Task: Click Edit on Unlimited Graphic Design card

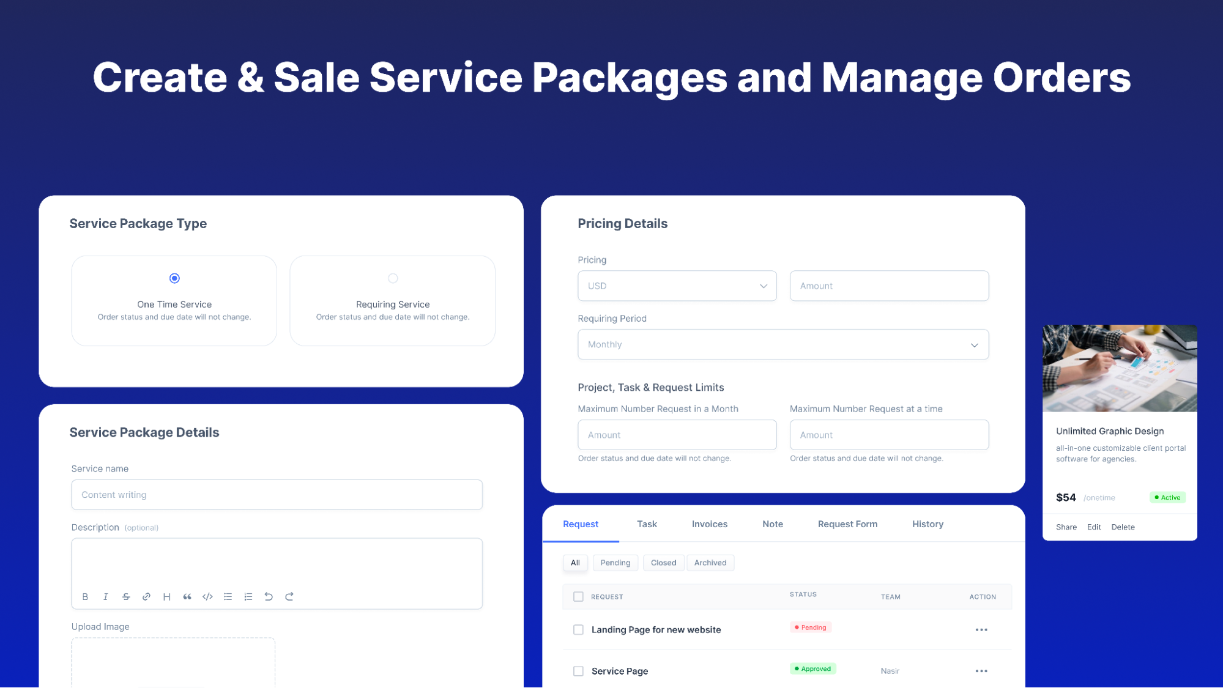Action: point(1094,527)
